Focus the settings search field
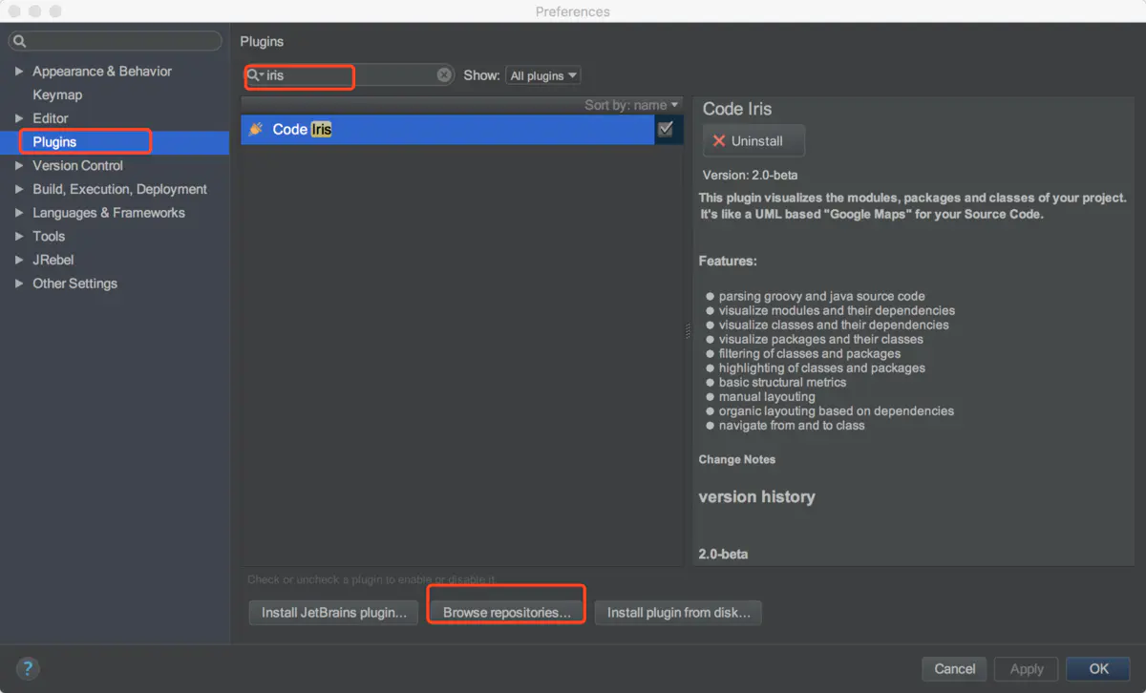Viewport: 1146px width, 693px height. [x=119, y=41]
